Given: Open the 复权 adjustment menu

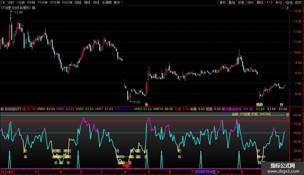Looking at the screenshot, I should (222, 2).
